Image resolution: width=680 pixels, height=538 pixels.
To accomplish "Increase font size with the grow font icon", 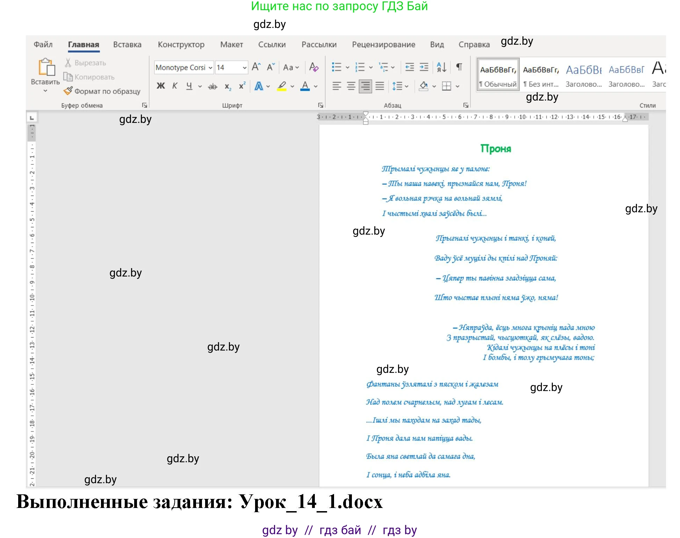I will point(256,67).
